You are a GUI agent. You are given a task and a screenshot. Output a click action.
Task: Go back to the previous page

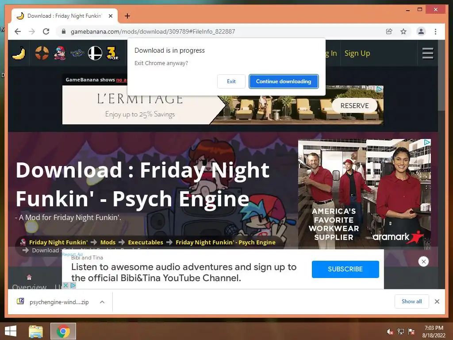18,31
